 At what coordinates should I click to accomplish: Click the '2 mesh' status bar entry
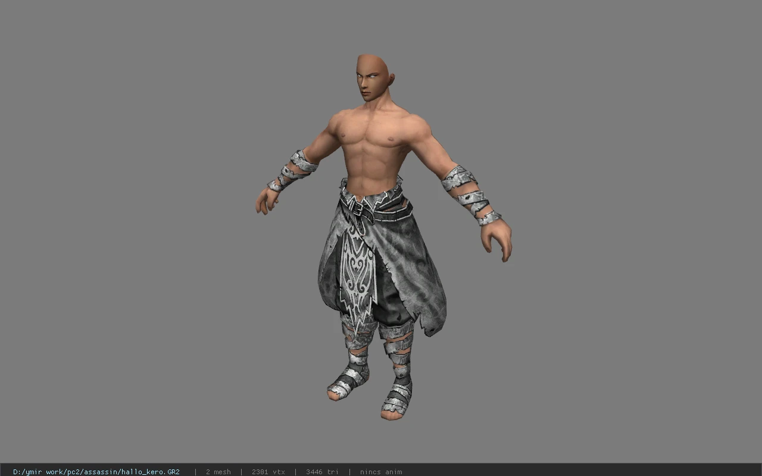tap(218, 472)
